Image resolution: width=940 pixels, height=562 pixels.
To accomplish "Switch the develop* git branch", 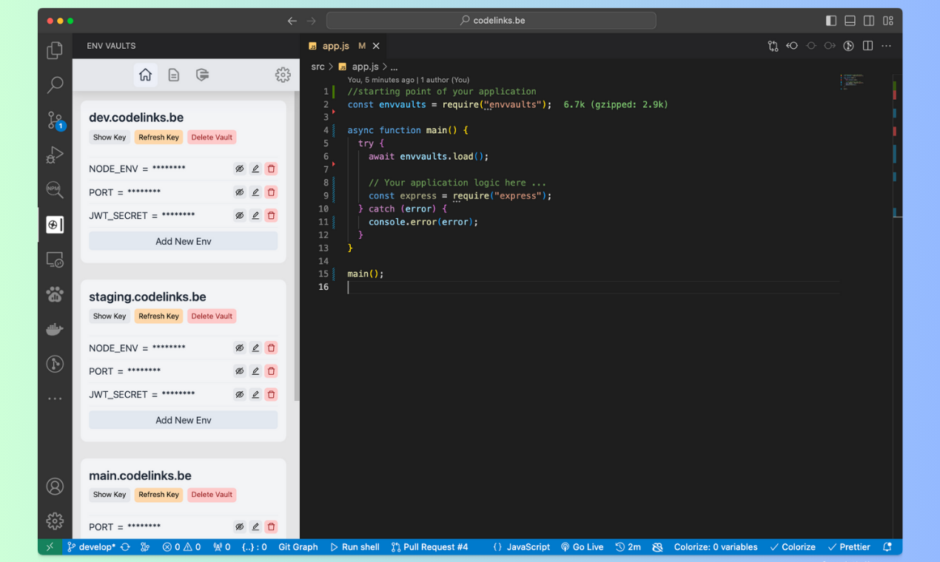I will point(91,547).
